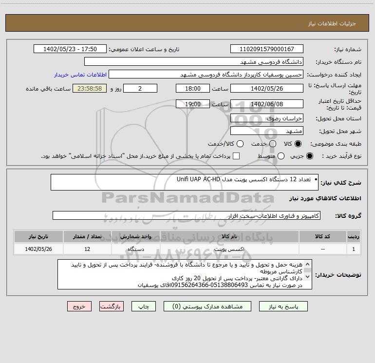Click the remaining days field showing 2
Image resolution: width=375 pixels, height=363 pixels.
point(140,89)
